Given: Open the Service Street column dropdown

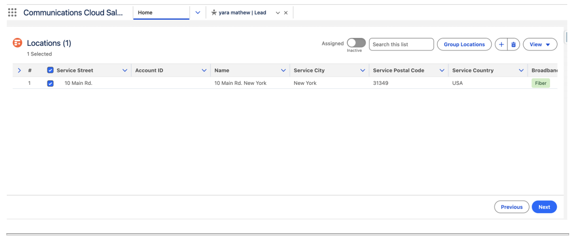Looking at the screenshot, I should (125, 70).
